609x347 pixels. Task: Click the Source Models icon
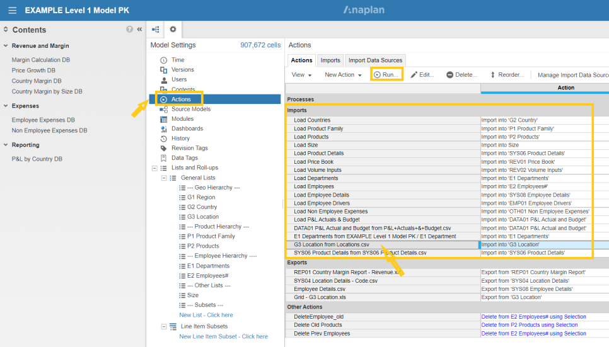164,110
